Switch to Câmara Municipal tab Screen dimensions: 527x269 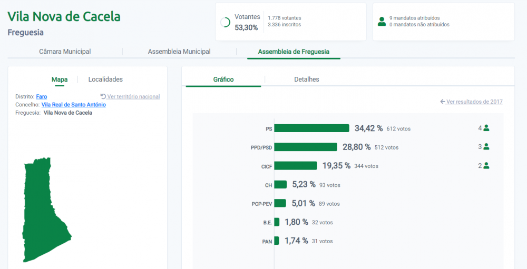(x=65, y=52)
